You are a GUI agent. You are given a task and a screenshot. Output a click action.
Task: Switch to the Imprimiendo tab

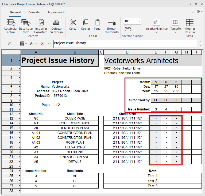[57, 12]
